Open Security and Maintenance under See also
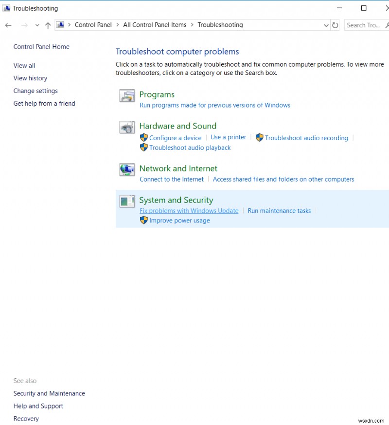389x425 pixels. pyautogui.click(x=49, y=393)
